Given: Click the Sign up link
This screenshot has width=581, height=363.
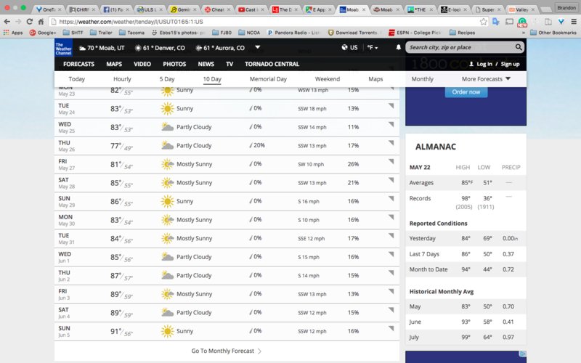Looking at the screenshot, I should coord(511,64).
